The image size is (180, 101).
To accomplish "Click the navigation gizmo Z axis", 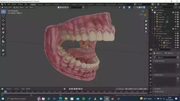I will [143, 11].
